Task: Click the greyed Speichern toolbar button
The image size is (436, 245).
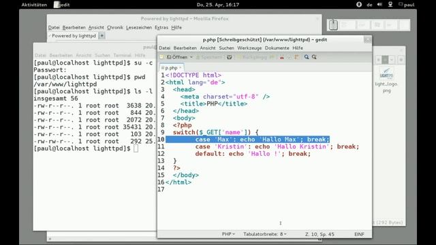Action: pos(209,57)
